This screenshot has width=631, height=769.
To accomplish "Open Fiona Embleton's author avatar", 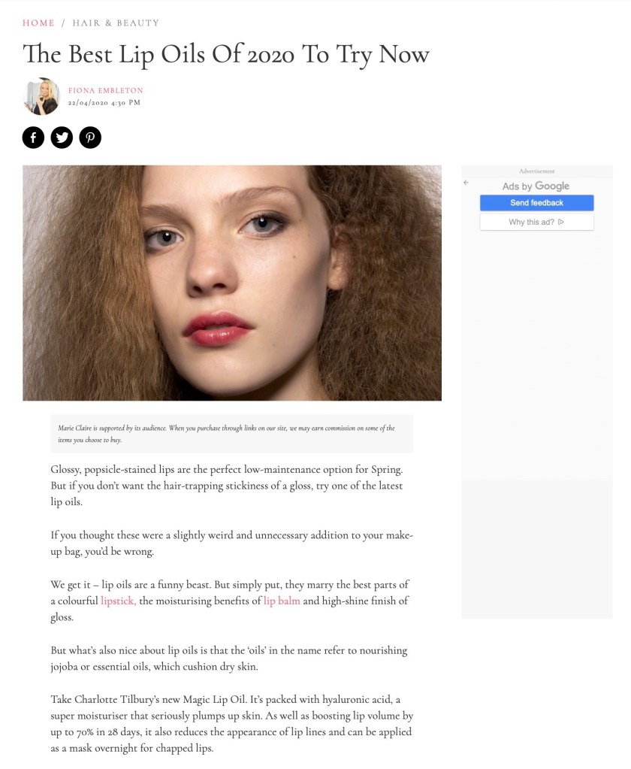I will tap(41, 96).
